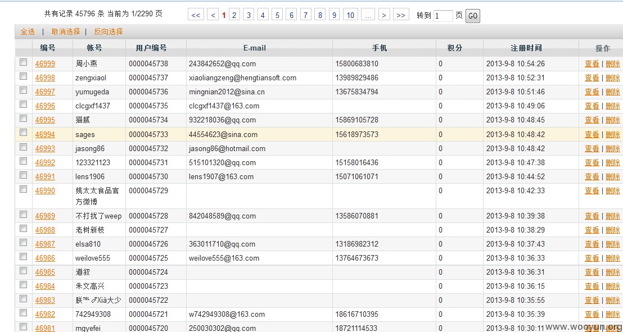The width and height of the screenshot is (623, 332).
Task: Check the checkbox for user 周小燕
Action: point(24,62)
